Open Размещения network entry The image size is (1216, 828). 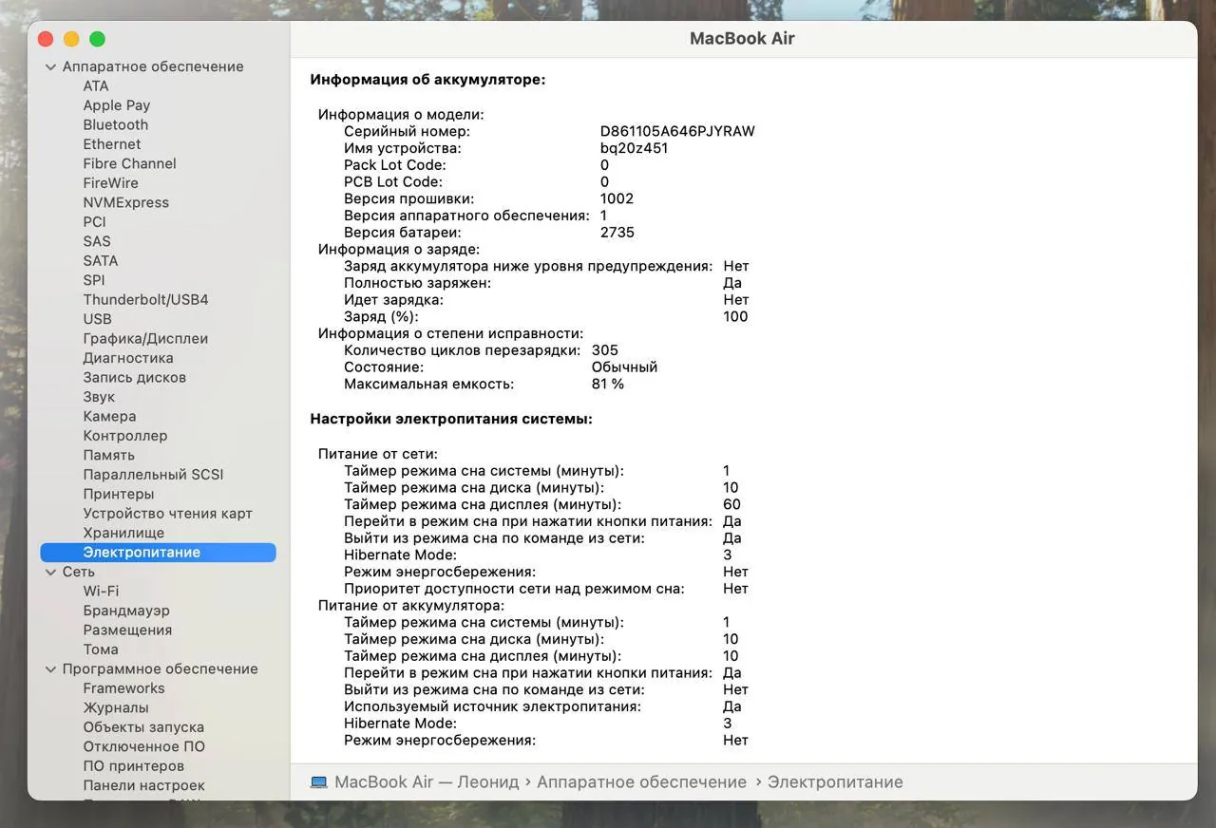click(x=127, y=630)
